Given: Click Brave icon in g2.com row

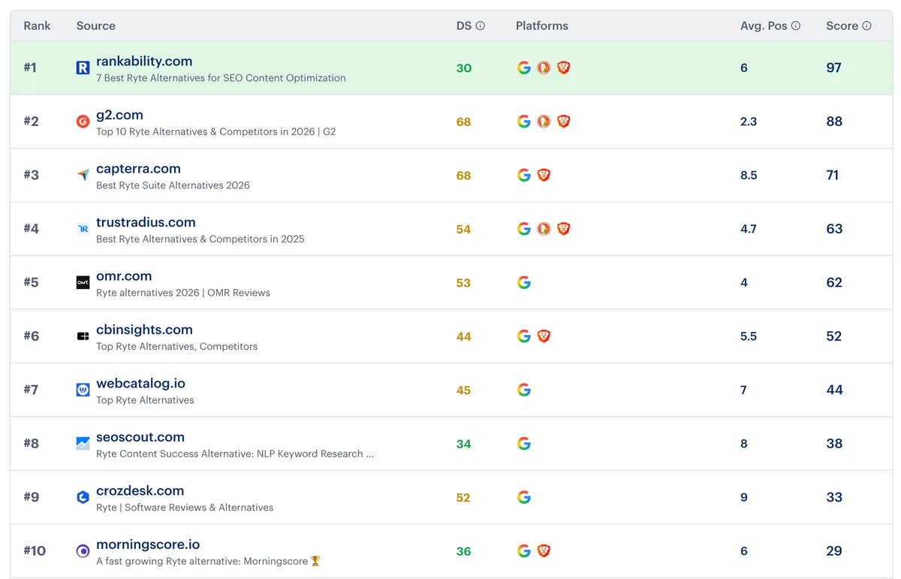Looking at the screenshot, I should click(x=564, y=121).
